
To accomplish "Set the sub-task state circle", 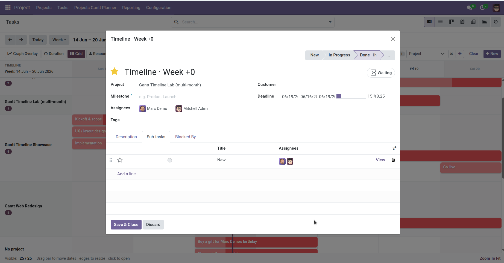I will pyautogui.click(x=170, y=160).
